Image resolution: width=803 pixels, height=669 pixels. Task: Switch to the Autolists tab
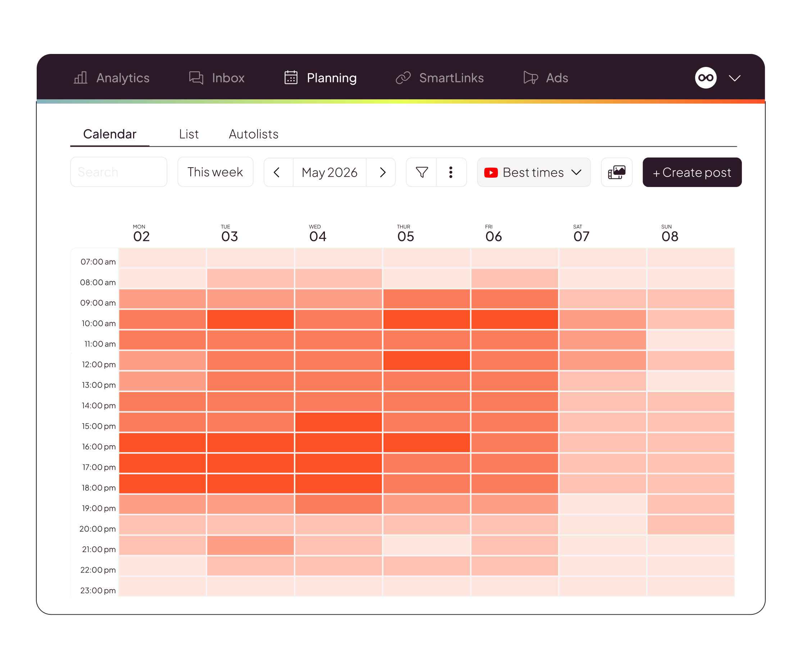(254, 134)
